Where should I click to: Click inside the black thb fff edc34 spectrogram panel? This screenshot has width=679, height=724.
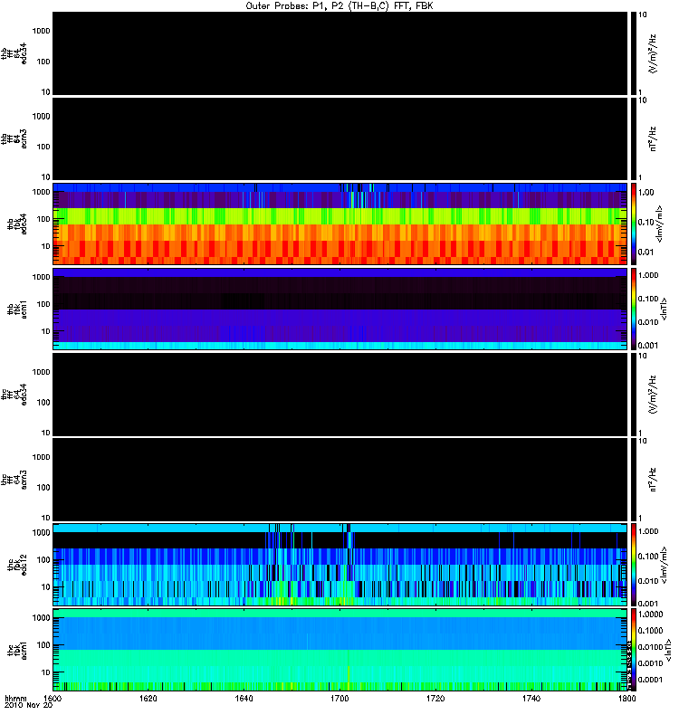point(339,53)
